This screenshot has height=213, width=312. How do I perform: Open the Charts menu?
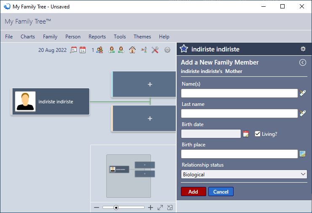click(x=28, y=37)
